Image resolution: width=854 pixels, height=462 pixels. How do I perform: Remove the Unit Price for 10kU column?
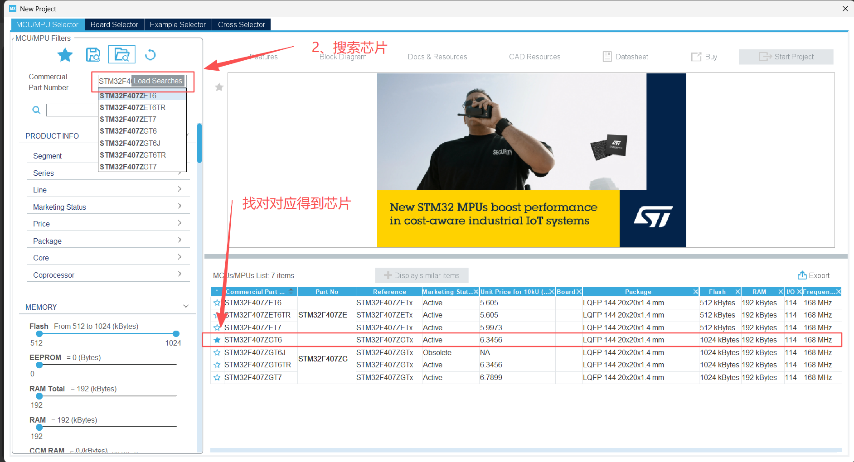click(552, 292)
